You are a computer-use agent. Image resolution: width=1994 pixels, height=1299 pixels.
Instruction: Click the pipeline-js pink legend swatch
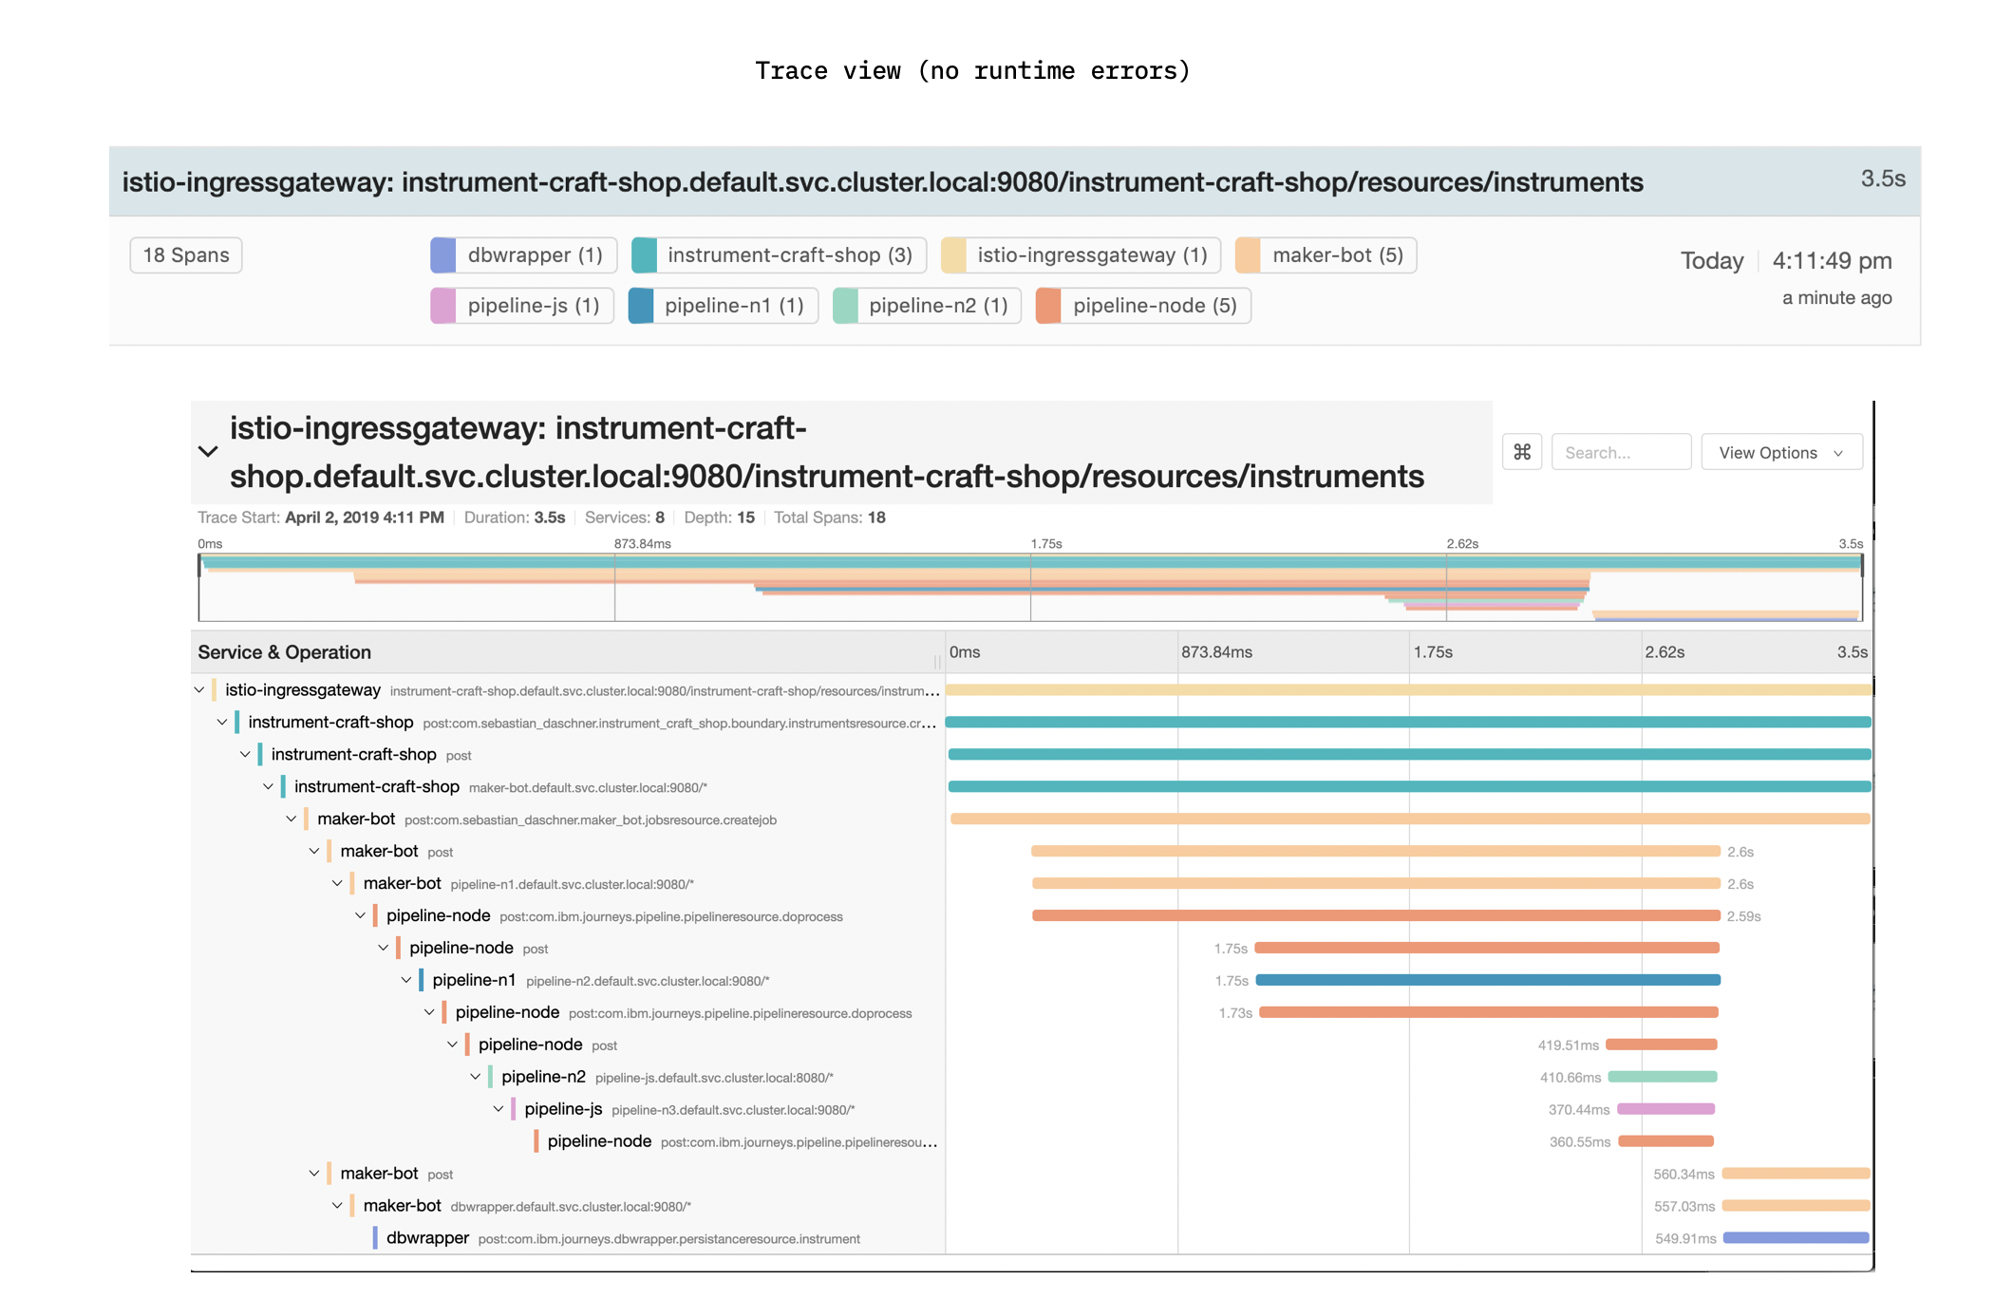click(x=443, y=306)
